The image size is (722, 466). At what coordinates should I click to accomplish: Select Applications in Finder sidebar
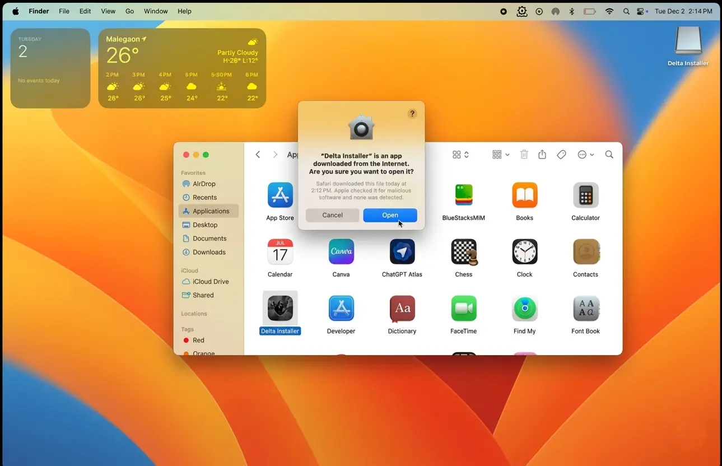pos(208,211)
